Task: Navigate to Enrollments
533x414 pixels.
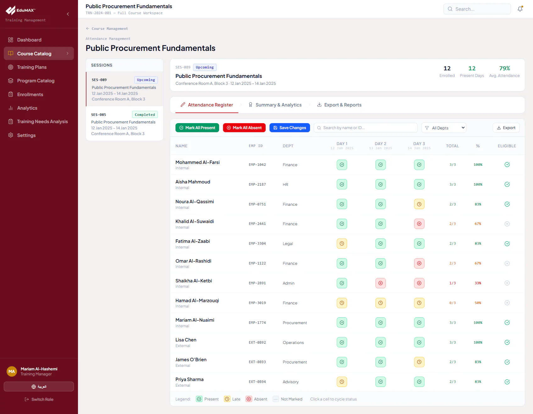Action: [x=39, y=95]
